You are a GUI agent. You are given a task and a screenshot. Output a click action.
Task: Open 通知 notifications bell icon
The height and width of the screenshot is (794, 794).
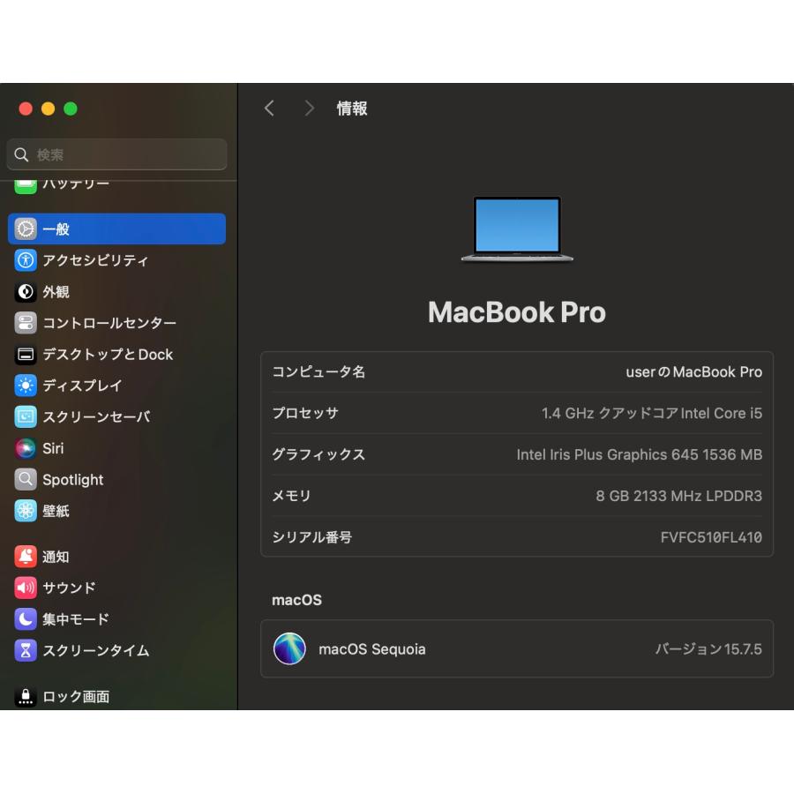pos(26,557)
